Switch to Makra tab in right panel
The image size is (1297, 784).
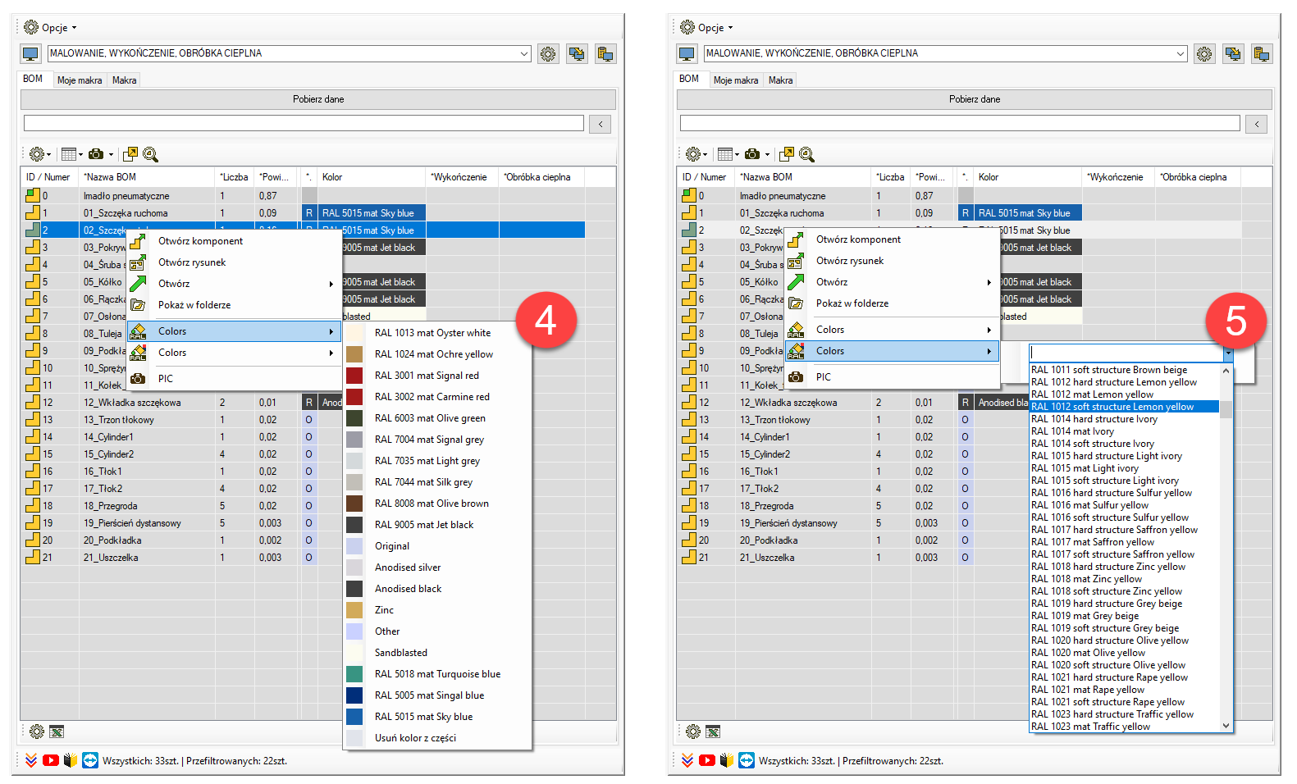(x=780, y=80)
